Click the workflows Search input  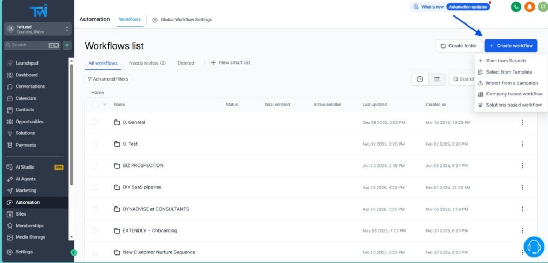pyautogui.click(x=462, y=79)
